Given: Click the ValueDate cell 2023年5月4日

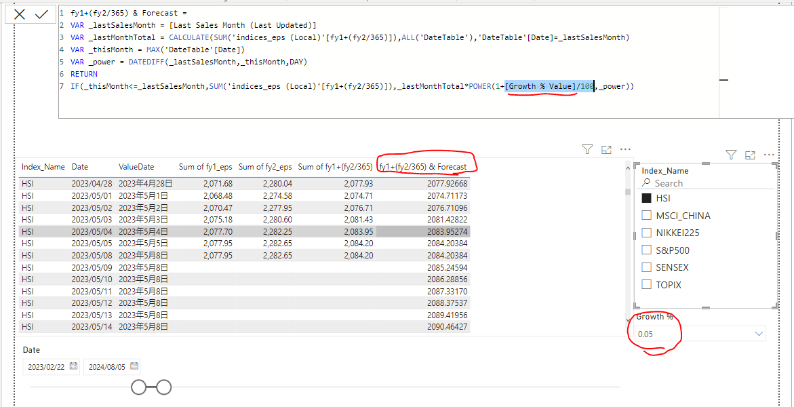Looking at the screenshot, I should point(142,231).
